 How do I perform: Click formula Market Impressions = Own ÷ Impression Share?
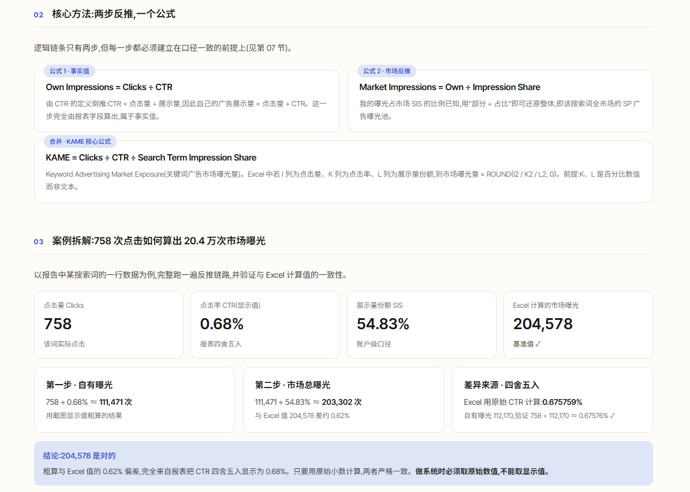coord(450,87)
